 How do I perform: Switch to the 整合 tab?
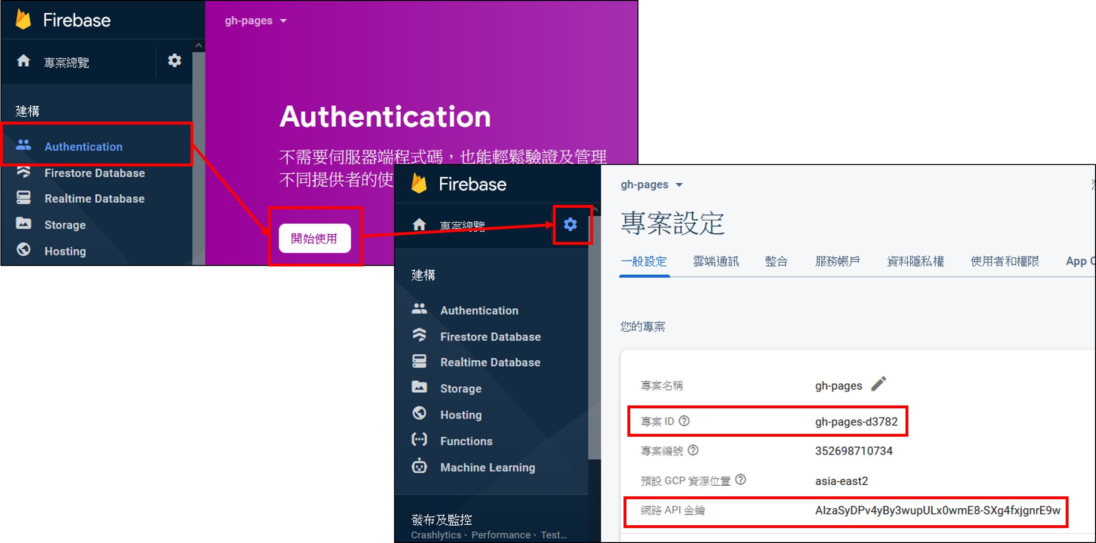776,261
